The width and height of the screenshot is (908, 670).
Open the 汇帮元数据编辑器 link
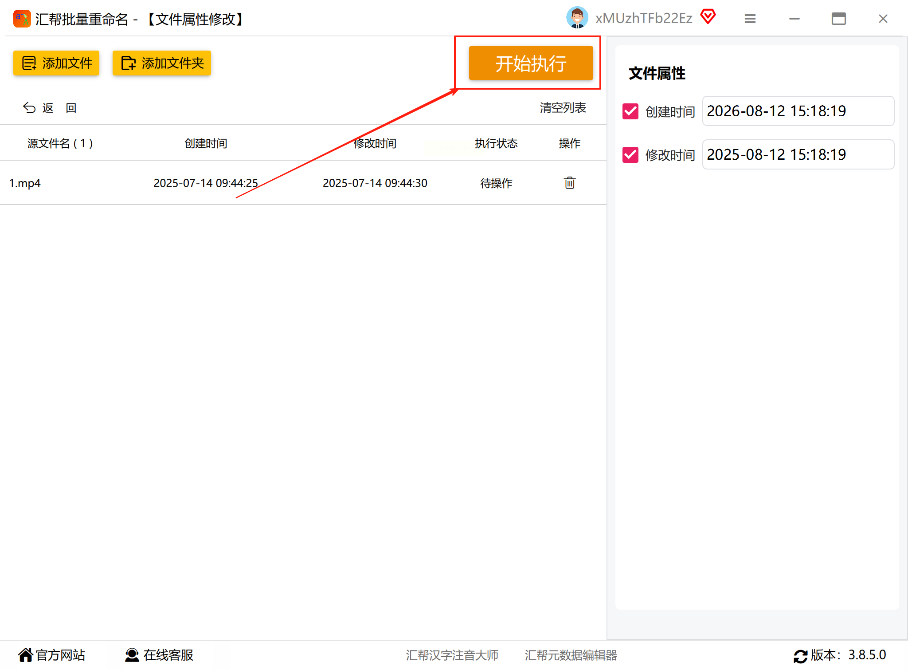(571, 655)
